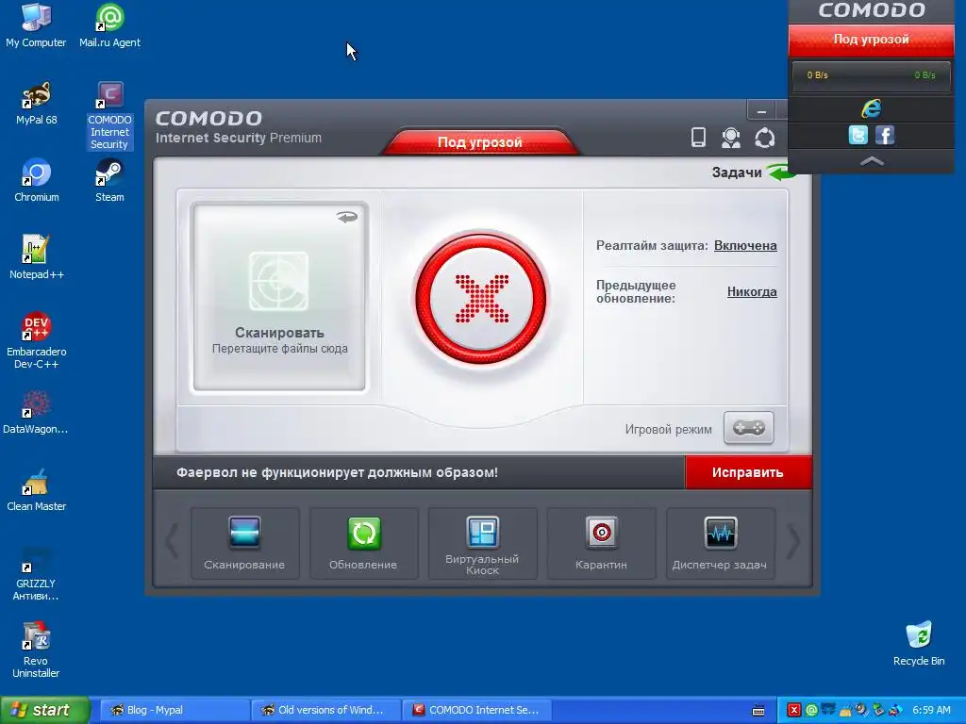The width and height of the screenshot is (966, 724).
Task: Click the Facebook icon in COMODO widget
Action: click(x=885, y=135)
